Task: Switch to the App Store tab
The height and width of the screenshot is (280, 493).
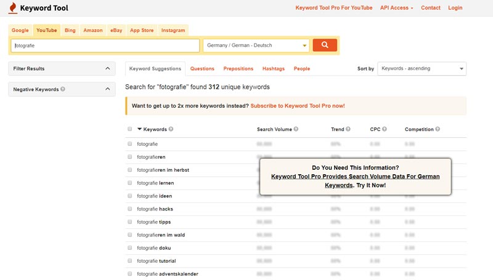Action: pyautogui.click(x=142, y=30)
